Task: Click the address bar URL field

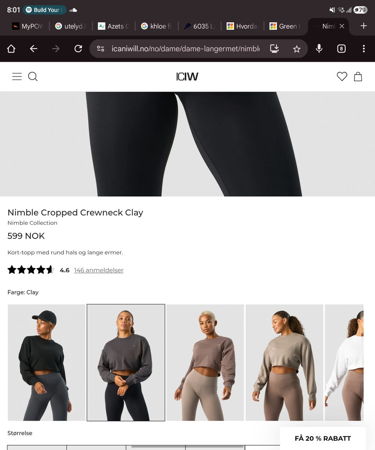Action: point(186,49)
